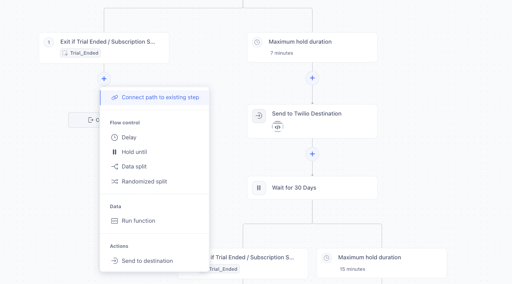
Task: Click the pause icon on Wait for 30 Days step
Action: click(259, 187)
